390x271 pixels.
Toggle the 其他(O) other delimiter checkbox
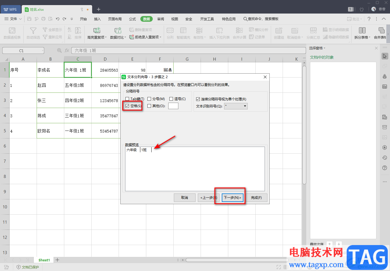coord(149,106)
